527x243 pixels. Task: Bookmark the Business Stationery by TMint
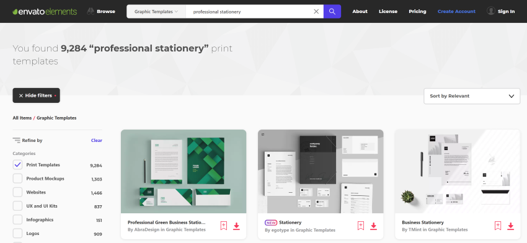coord(498,226)
